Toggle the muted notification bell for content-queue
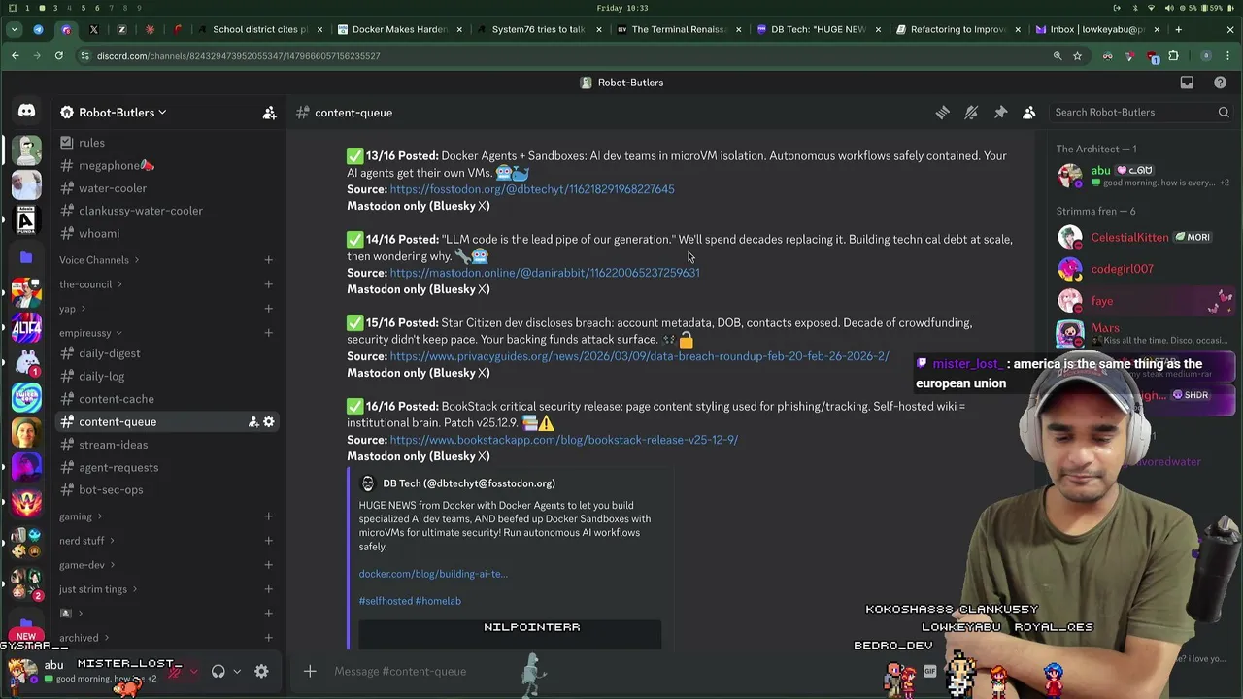This screenshot has width=1243, height=699. 971,113
